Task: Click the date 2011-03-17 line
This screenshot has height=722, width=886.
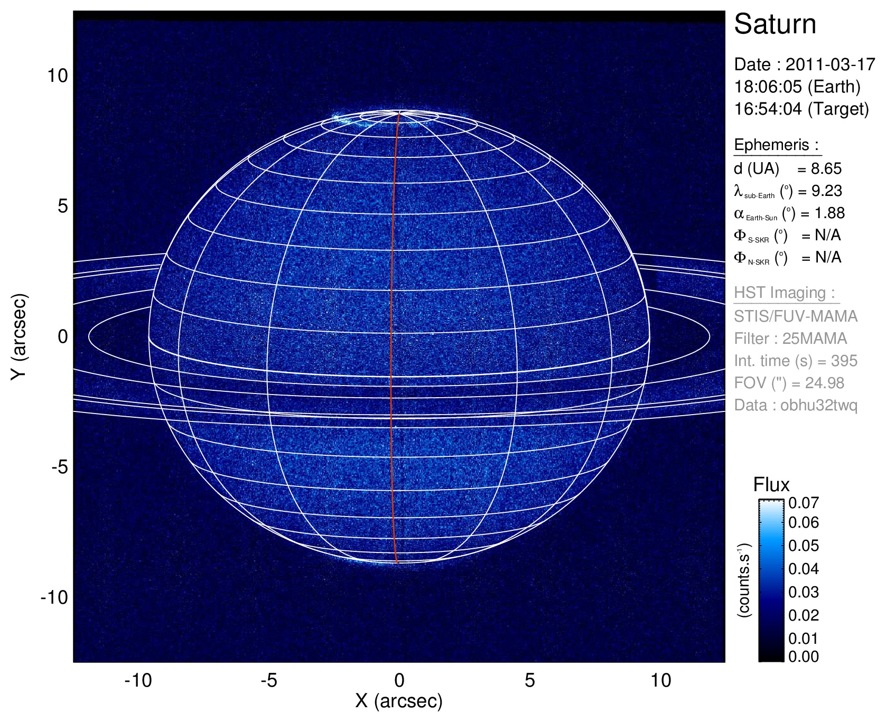Action: [x=804, y=64]
